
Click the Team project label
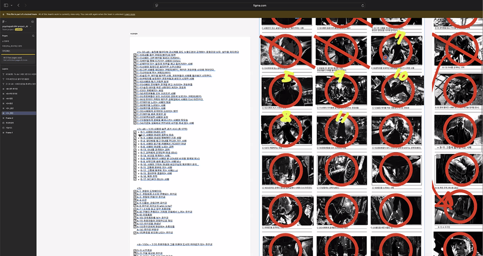tap(8, 30)
